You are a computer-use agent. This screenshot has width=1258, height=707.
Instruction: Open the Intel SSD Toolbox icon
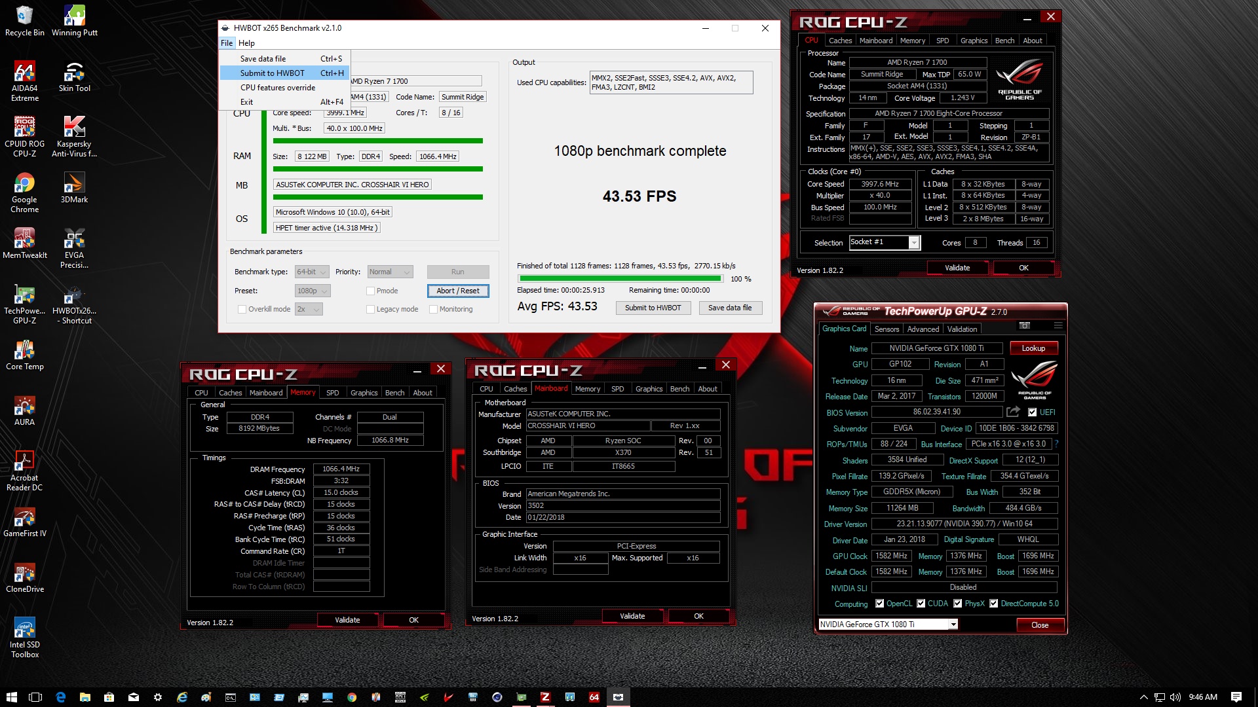point(25,638)
